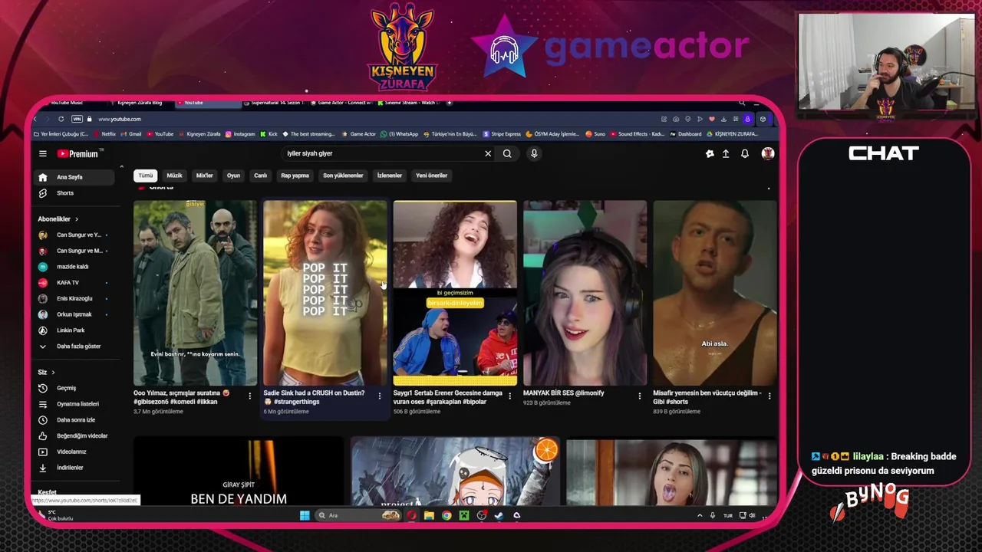Open "İndirilenler" downloads in sidebar
This screenshot has height=552, width=982.
(74, 468)
